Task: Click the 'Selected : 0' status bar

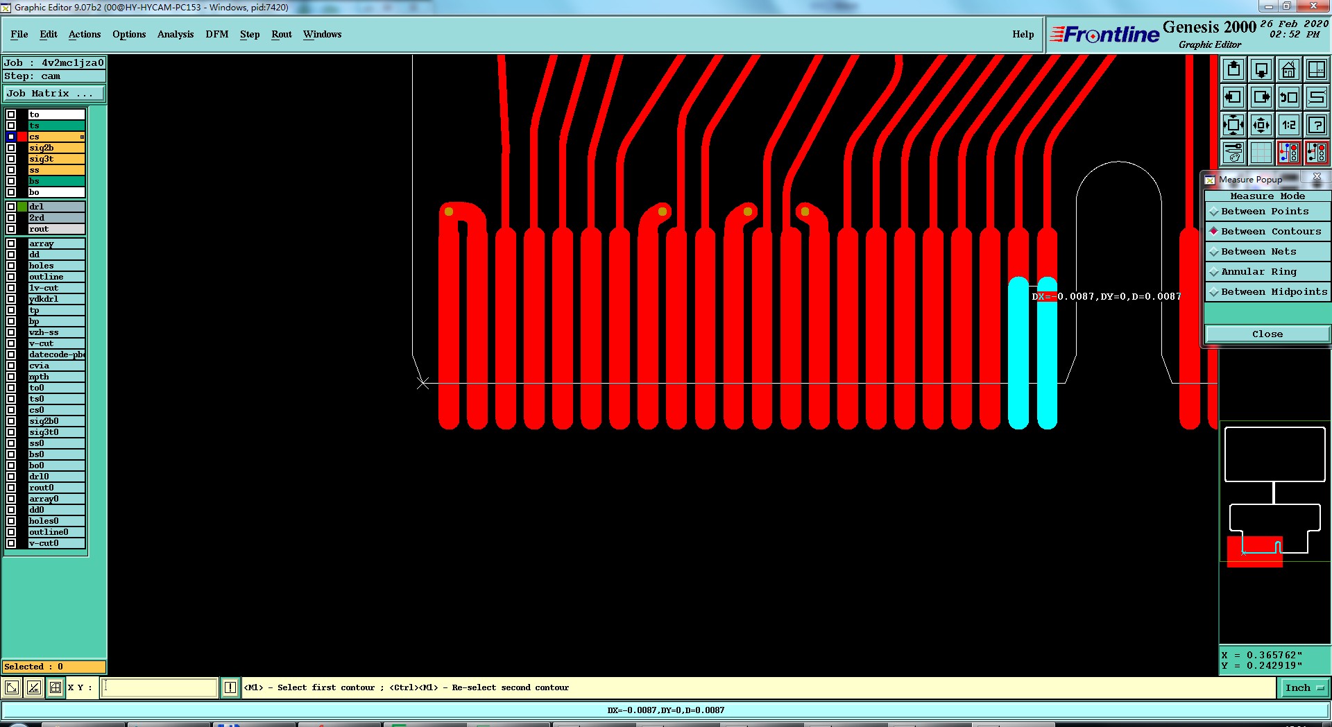Action: pos(54,667)
